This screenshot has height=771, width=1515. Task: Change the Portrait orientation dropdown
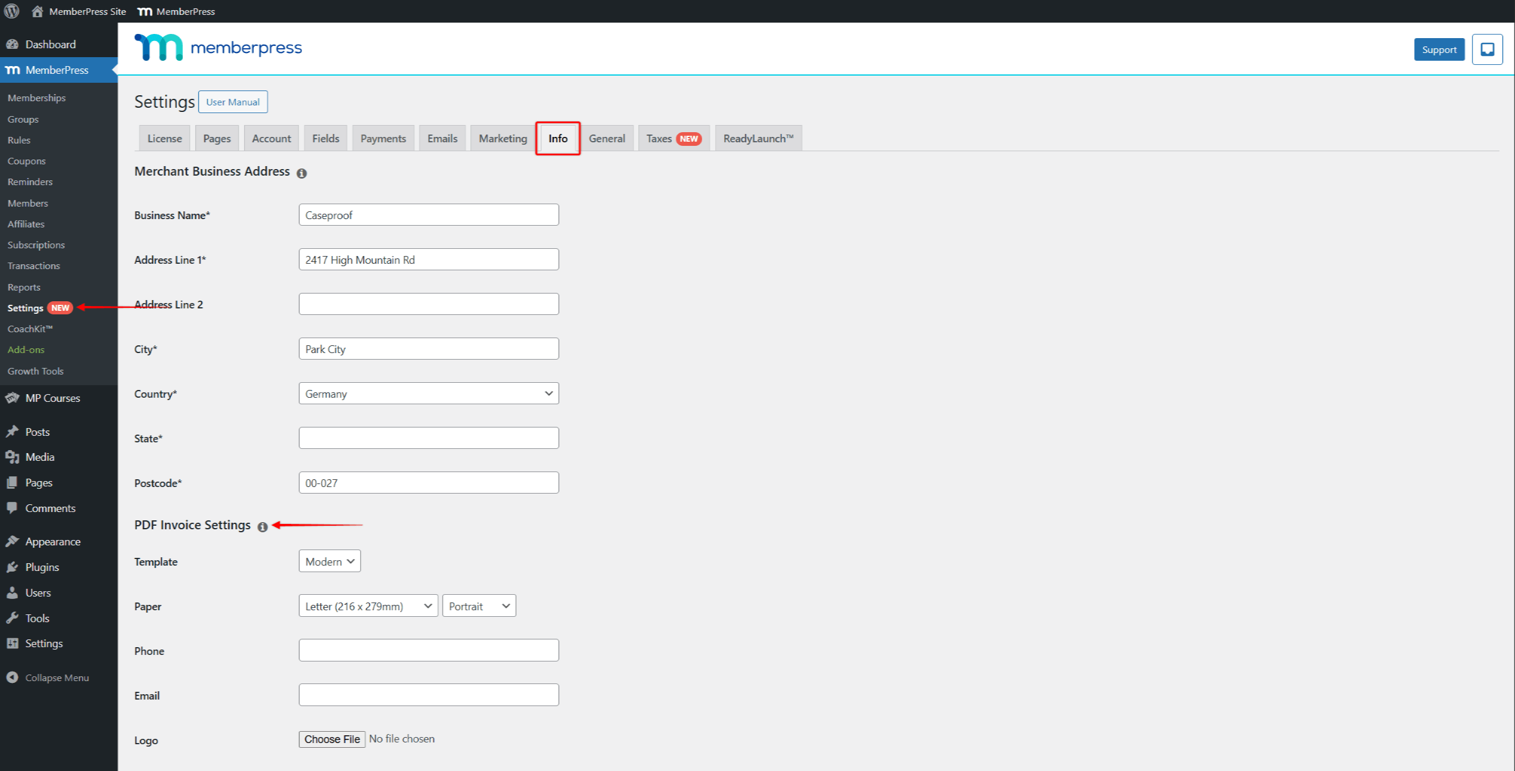pyautogui.click(x=479, y=606)
